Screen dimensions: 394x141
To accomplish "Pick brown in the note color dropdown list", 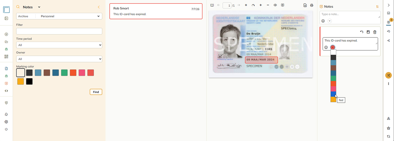I will pos(333,68).
